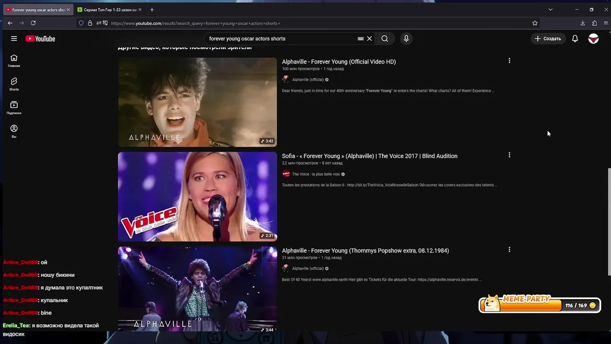Open the YouTube hamburger guide menu
Viewport: 611px width, 344px height.
pos(14,39)
